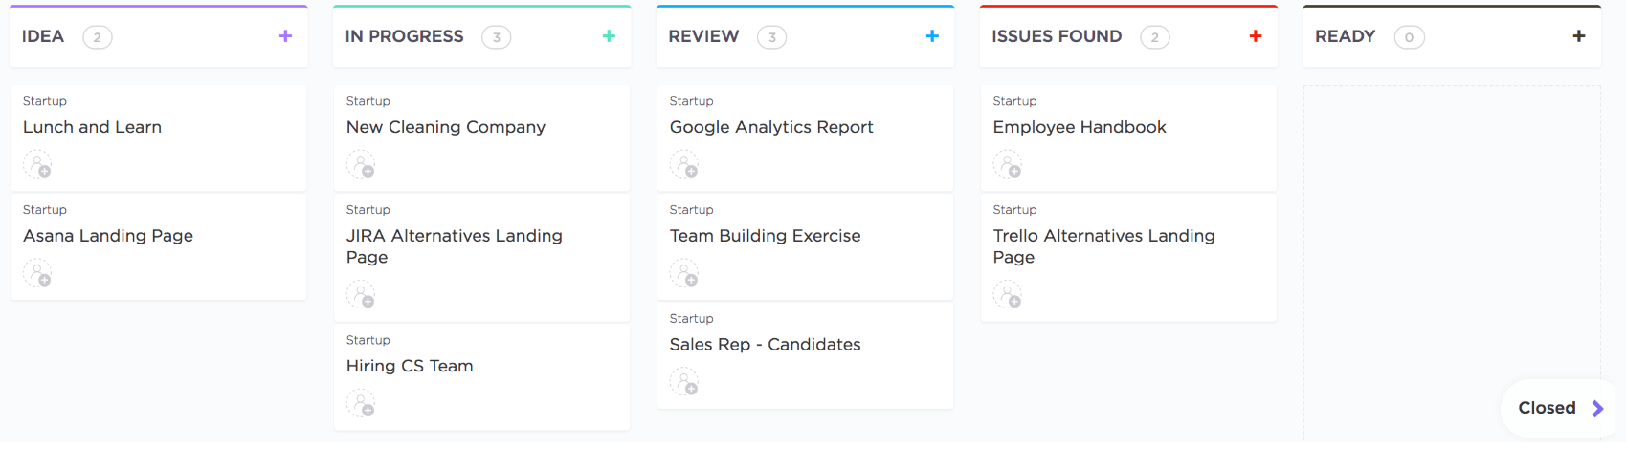
Task: Add a new task in the REVIEW column
Action: click(932, 36)
